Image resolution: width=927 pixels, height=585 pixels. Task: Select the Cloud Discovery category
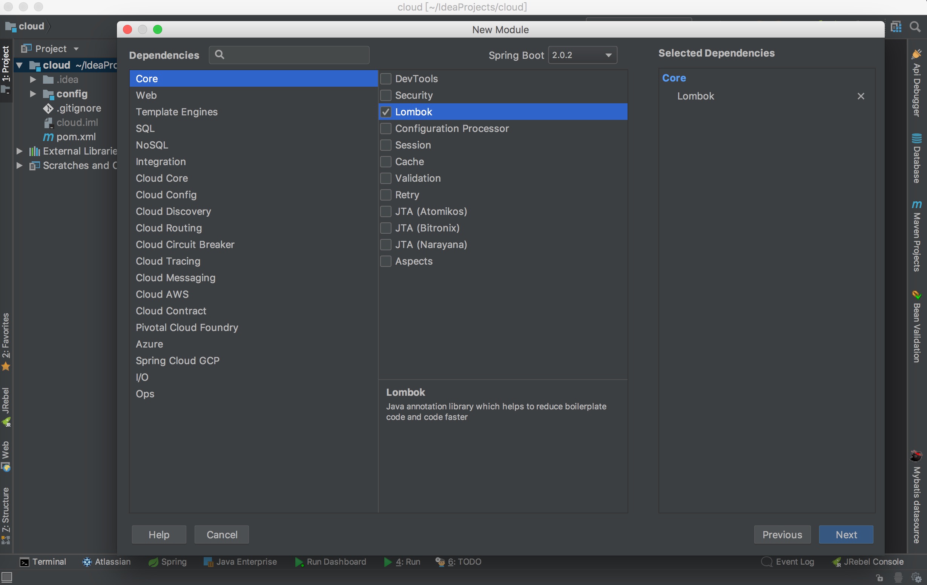[x=173, y=211]
